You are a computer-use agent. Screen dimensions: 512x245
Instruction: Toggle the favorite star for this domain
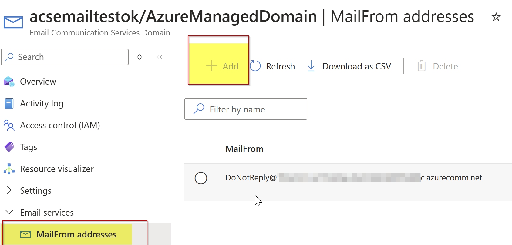tap(496, 17)
